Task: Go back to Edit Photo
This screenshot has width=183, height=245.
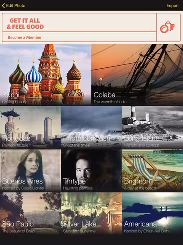Action: click(13, 6)
